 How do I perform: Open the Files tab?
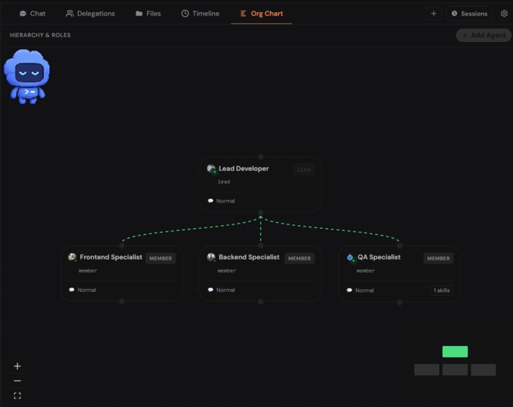pyautogui.click(x=148, y=13)
